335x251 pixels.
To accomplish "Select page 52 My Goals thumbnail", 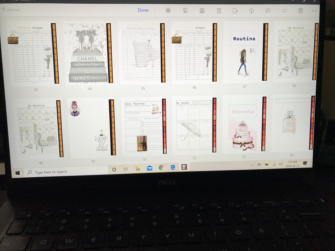I will 194,126.
